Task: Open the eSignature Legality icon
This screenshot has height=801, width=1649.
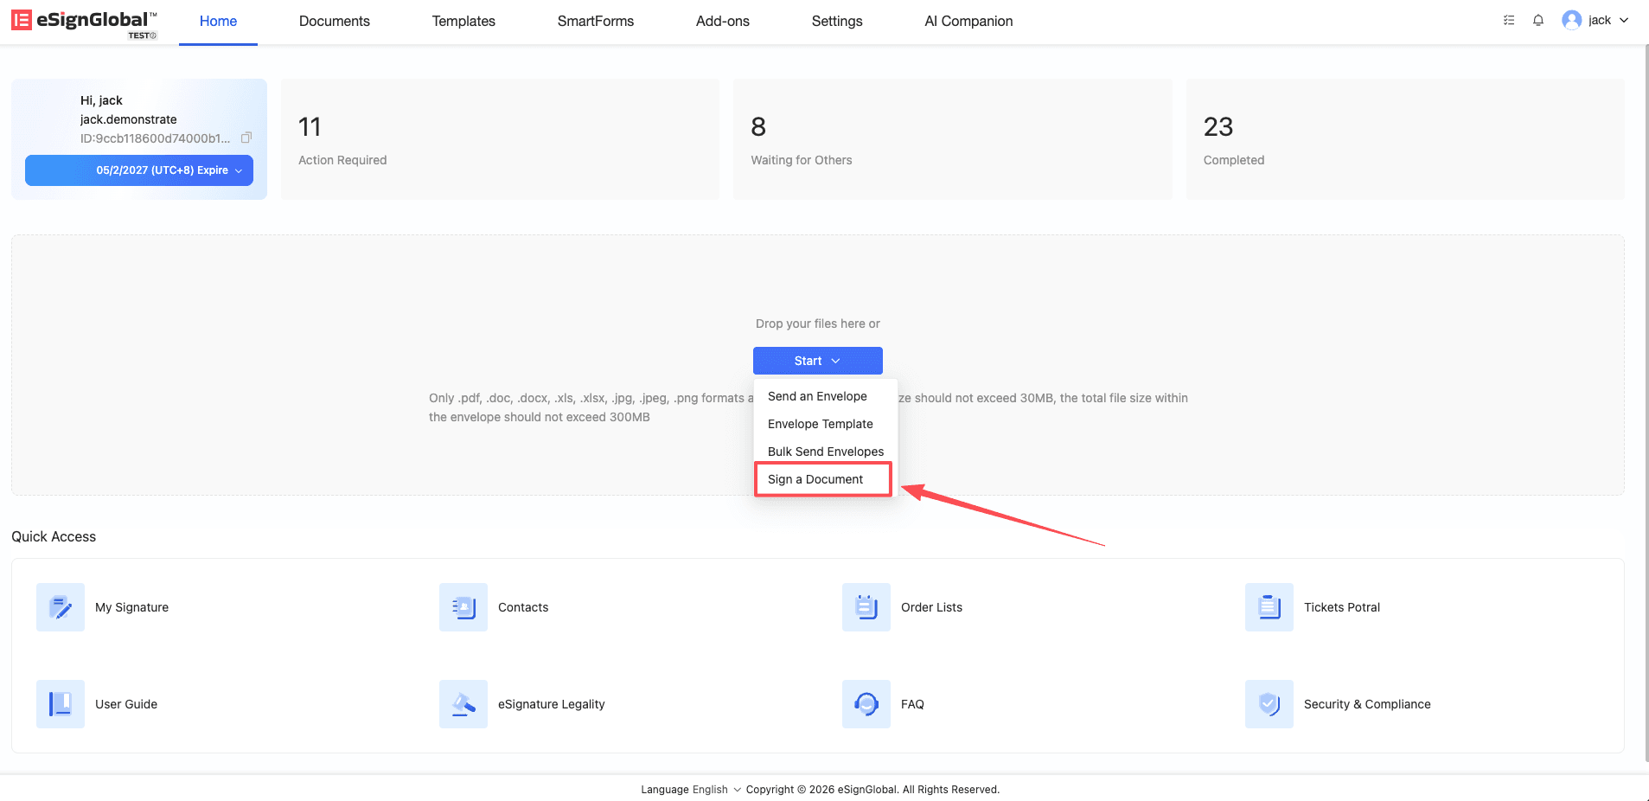Action: point(463,704)
